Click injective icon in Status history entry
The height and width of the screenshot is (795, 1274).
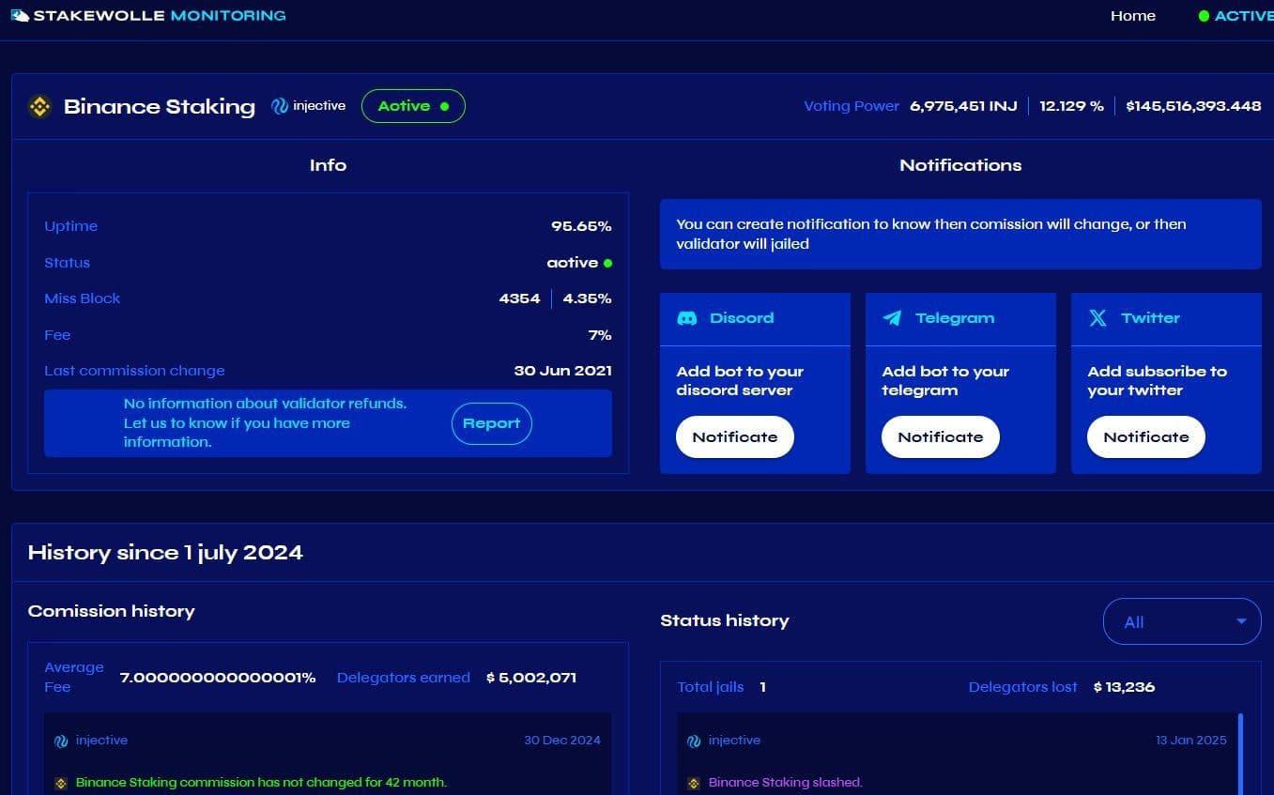[x=694, y=741]
